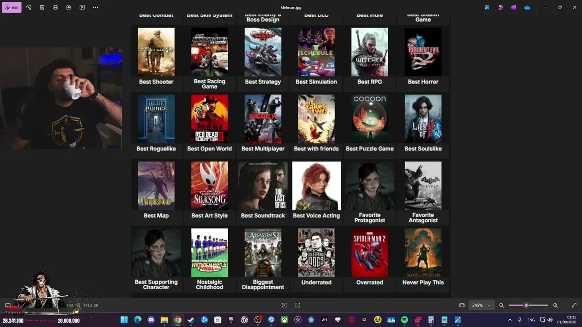Open Discord from the taskbar
582x327 pixels.
151,320
